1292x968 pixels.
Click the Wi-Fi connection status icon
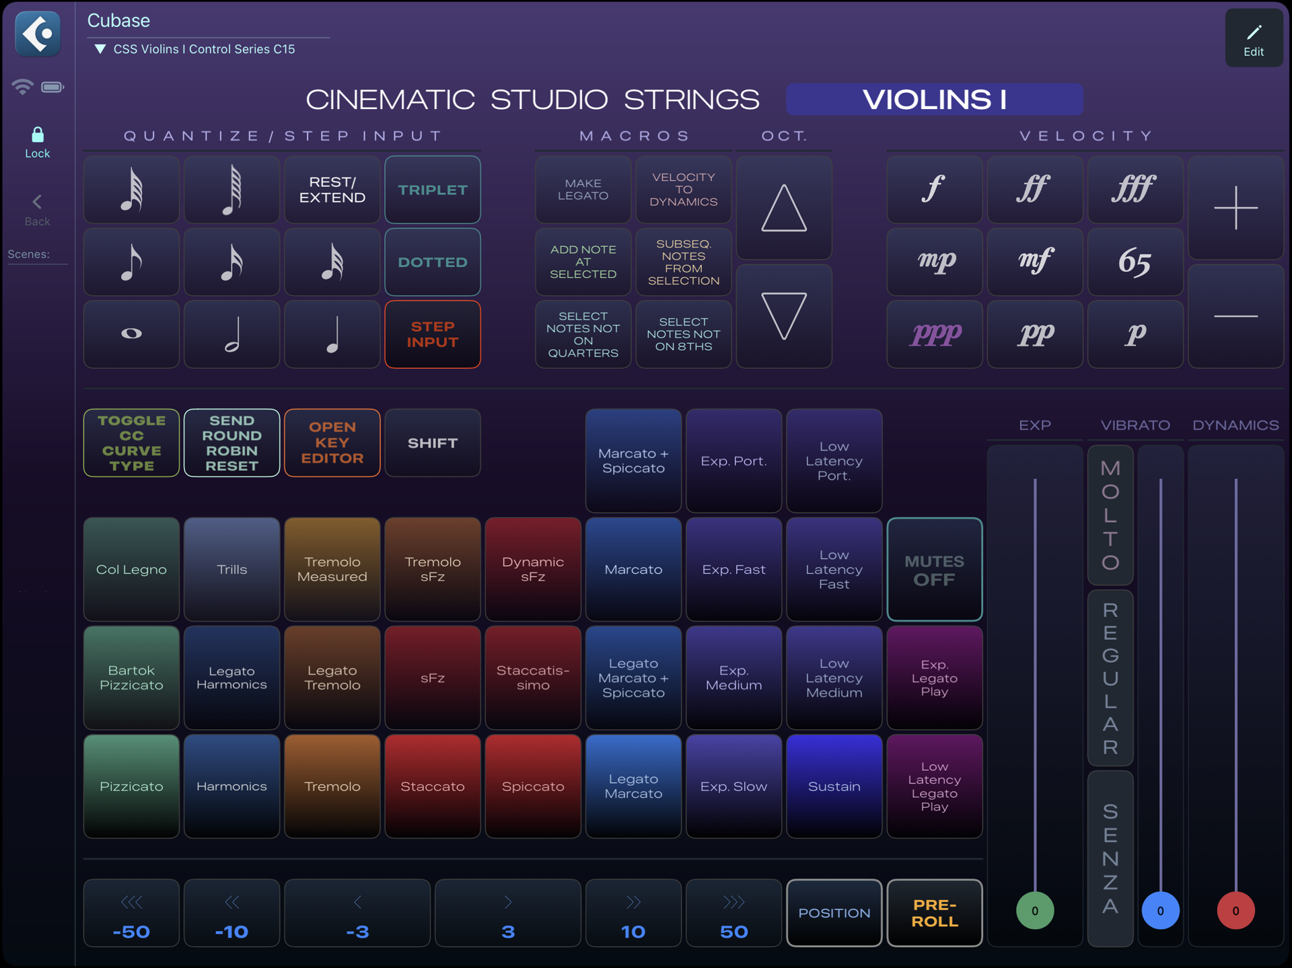(22, 86)
